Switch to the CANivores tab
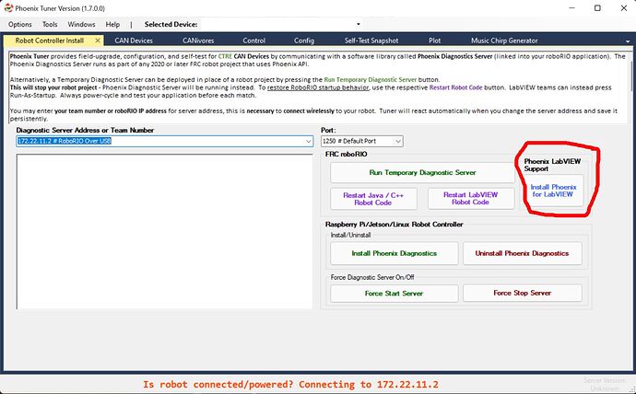The image size is (636, 394). [x=198, y=41]
